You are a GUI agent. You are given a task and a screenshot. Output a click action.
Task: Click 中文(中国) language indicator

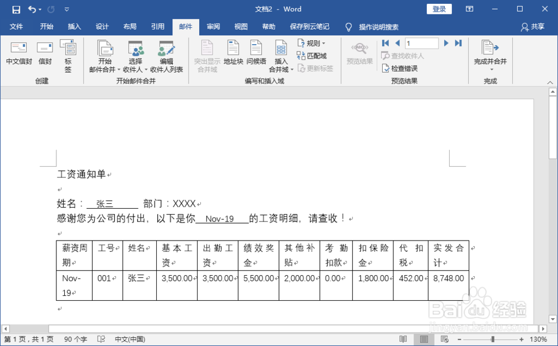point(130,339)
